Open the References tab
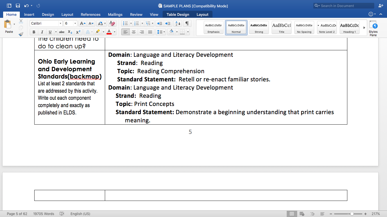This screenshot has width=387, height=217. 91,14
